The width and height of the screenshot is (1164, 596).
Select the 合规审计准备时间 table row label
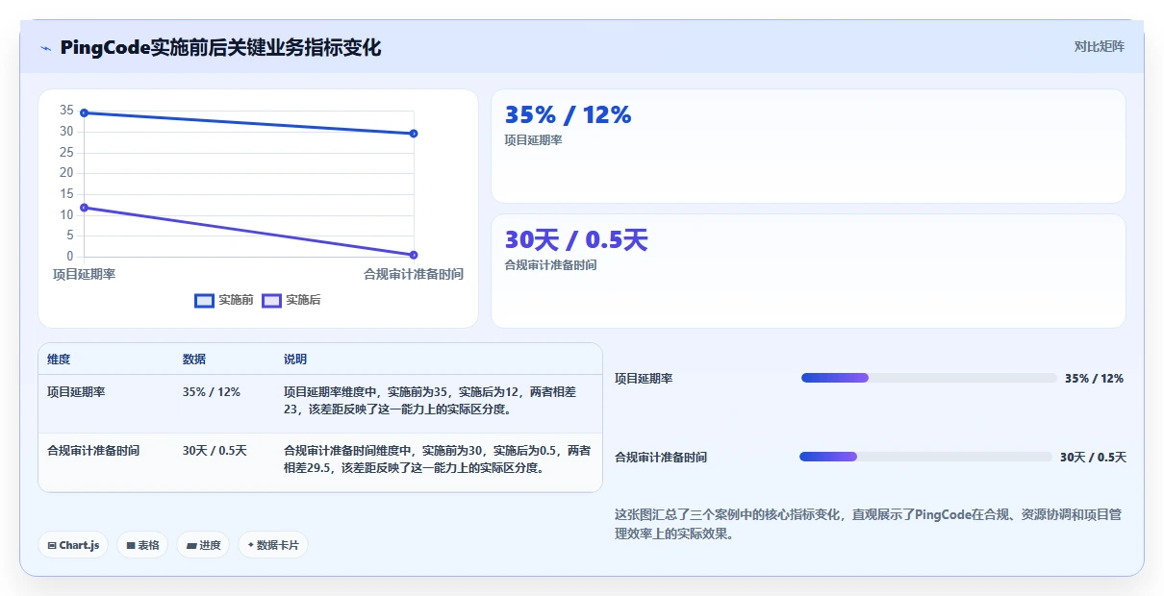93,450
